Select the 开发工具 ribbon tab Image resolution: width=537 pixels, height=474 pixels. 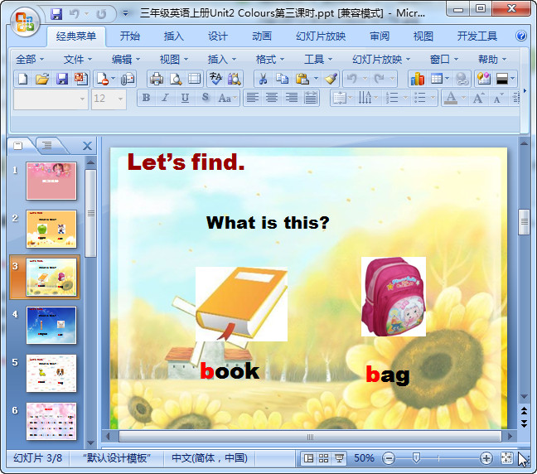click(x=477, y=36)
